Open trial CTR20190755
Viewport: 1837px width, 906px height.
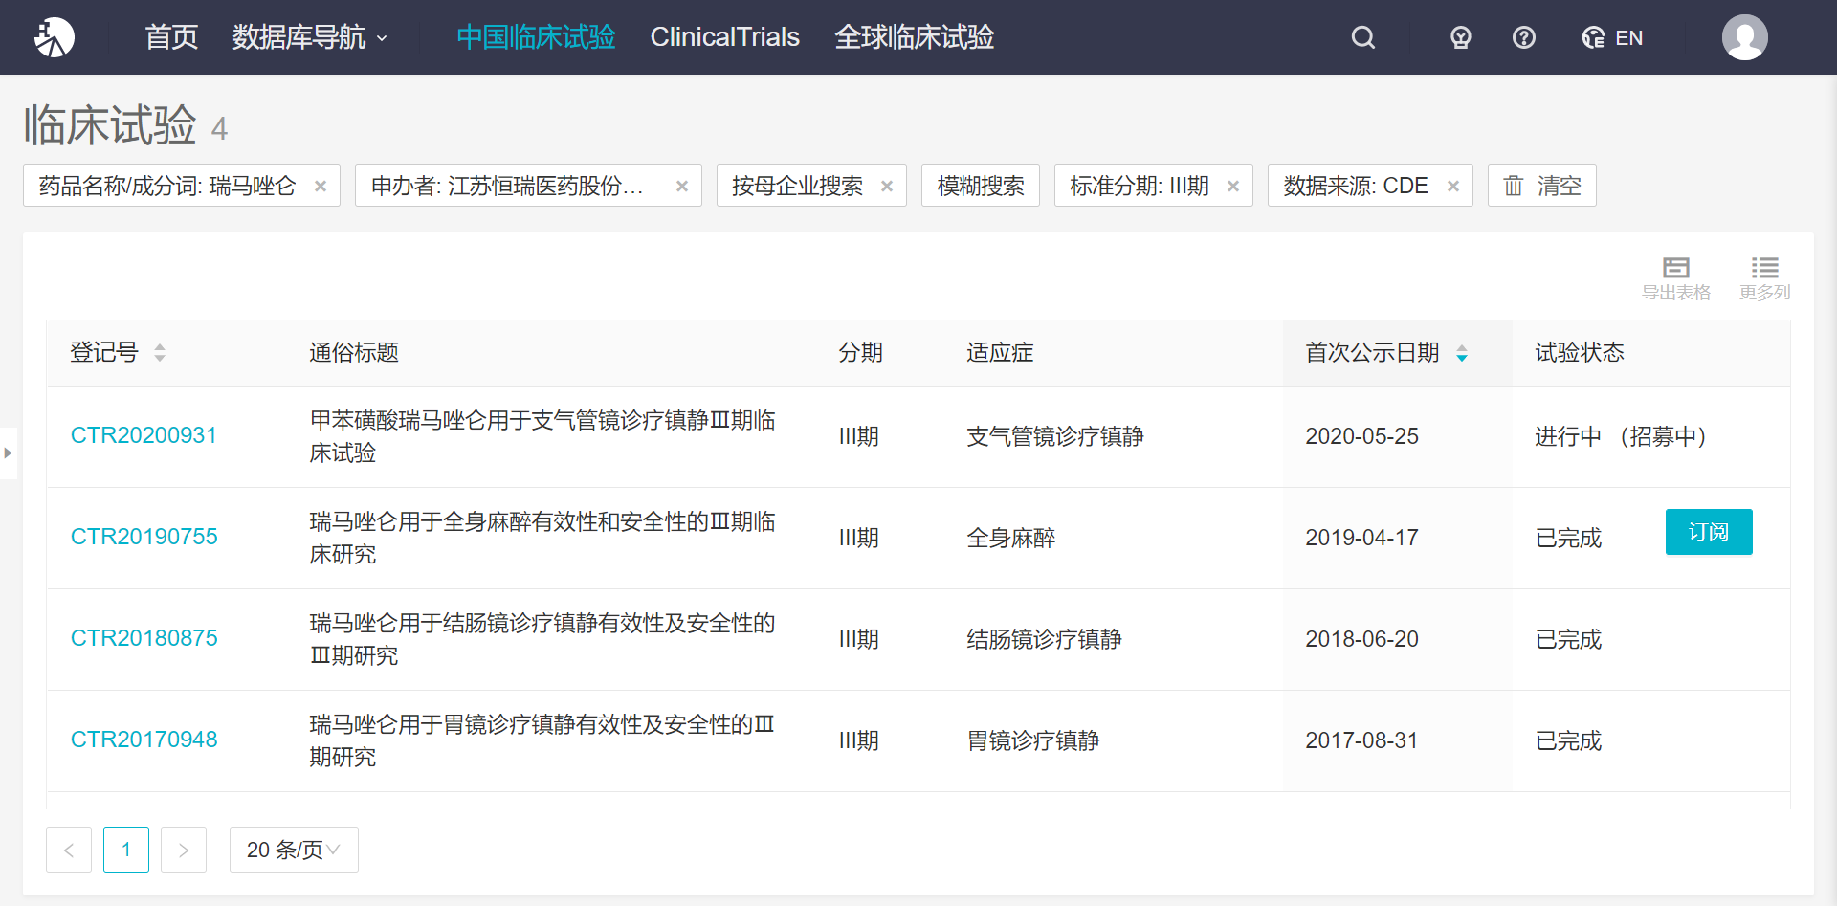pos(144,537)
